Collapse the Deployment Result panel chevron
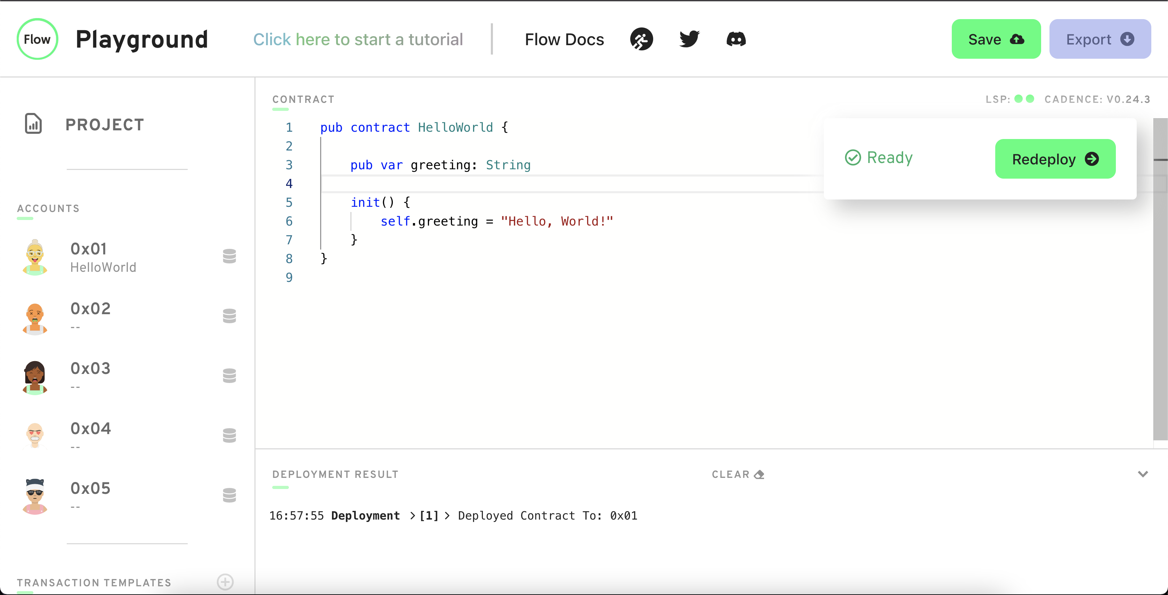Viewport: 1168px width, 595px height. (x=1143, y=474)
